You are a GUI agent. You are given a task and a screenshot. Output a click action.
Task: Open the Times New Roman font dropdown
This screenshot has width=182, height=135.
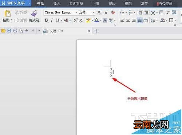pos(76,12)
